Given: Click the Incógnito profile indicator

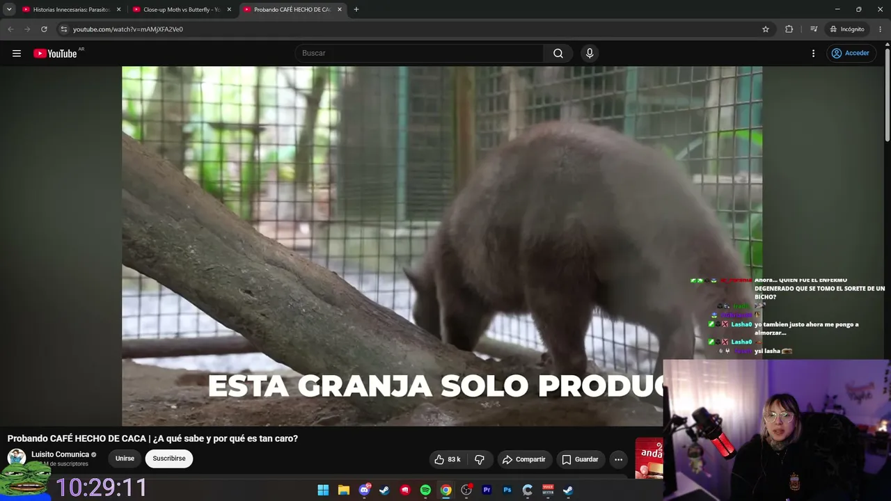Looking at the screenshot, I should pos(847,29).
